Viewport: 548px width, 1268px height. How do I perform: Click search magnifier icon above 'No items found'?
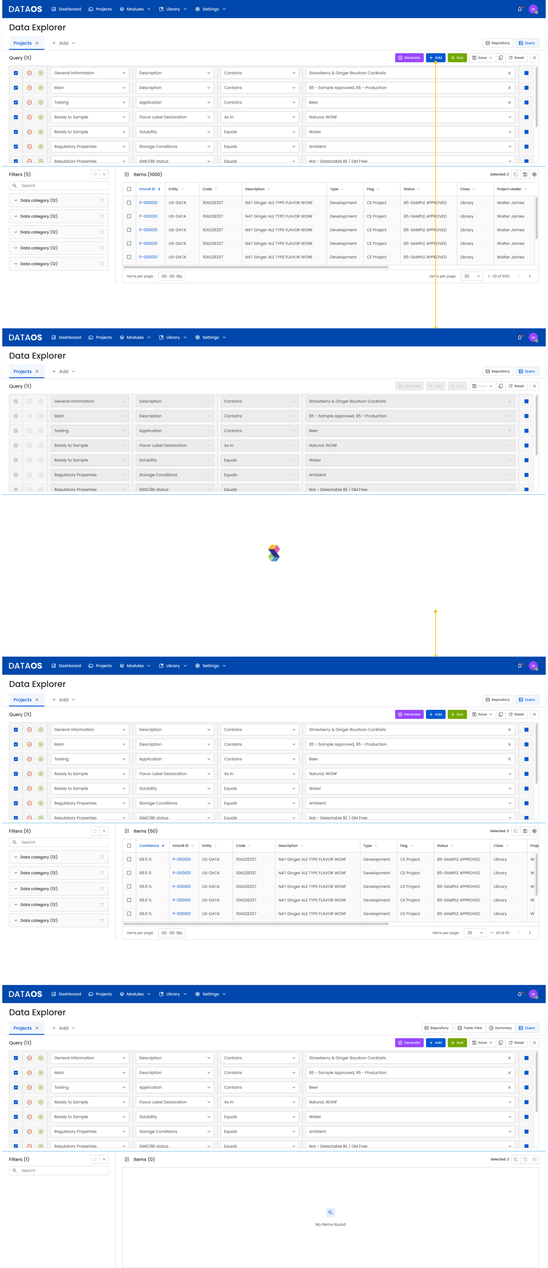[330, 1212]
